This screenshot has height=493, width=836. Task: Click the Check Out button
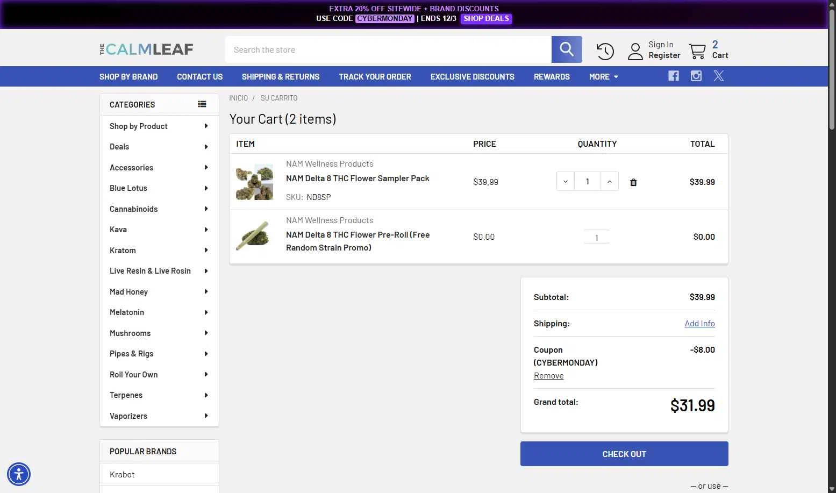(x=624, y=454)
